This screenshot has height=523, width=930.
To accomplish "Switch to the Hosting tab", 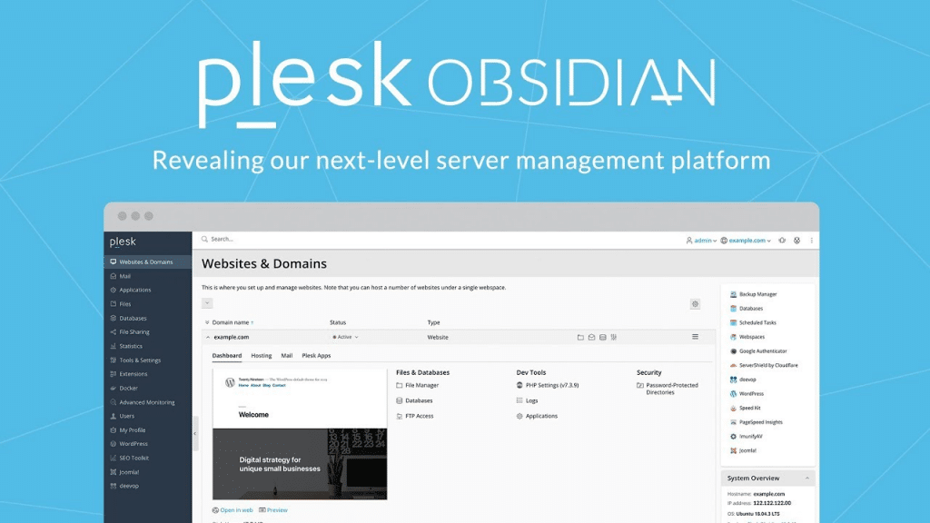I will 261,356.
